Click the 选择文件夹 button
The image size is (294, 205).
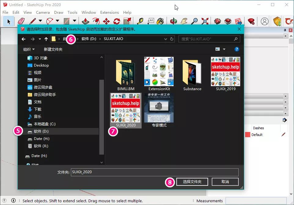coord(192,182)
